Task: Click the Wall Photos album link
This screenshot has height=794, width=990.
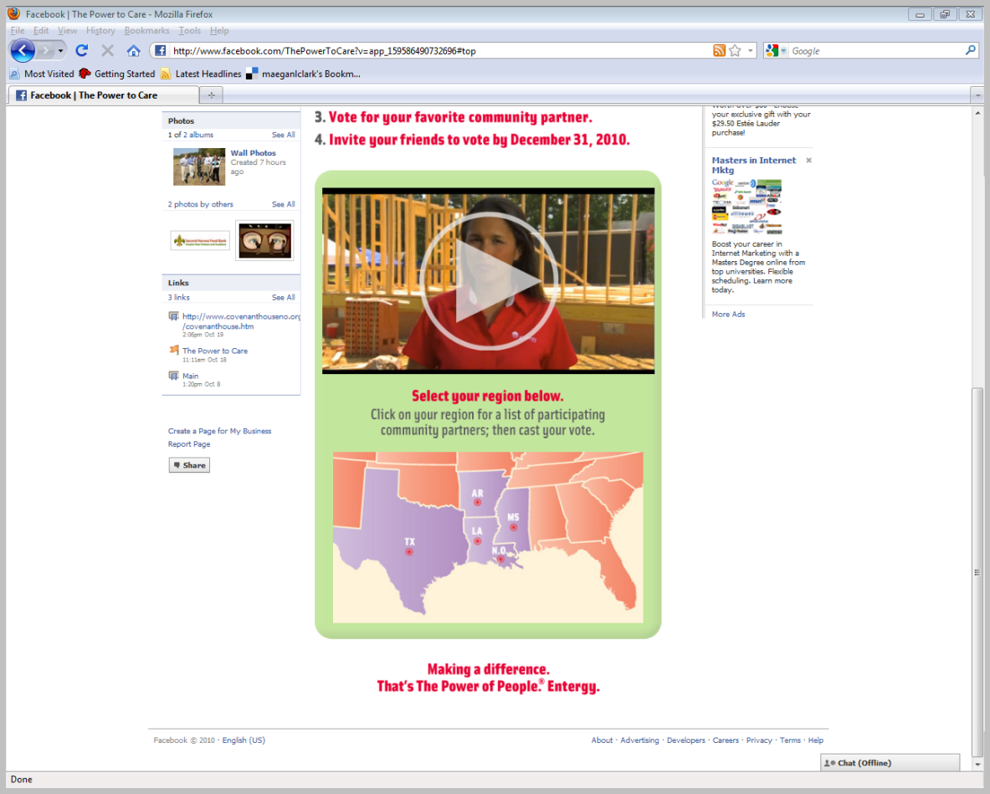Action: coord(254,153)
